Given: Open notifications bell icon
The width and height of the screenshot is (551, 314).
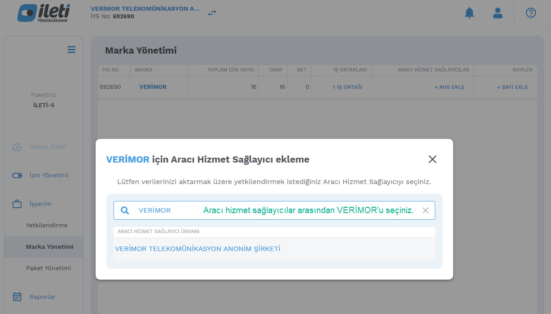Looking at the screenshot, I should tap(469, 13).
